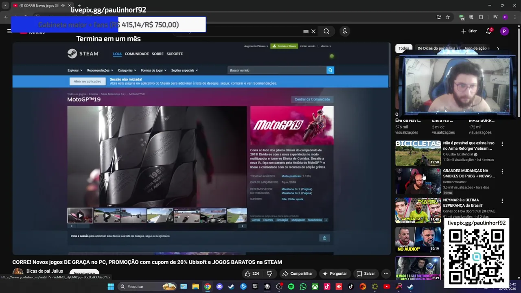521x293 pixels.
Task: Open Spotify from the taskbar
Action: point(291,286)
